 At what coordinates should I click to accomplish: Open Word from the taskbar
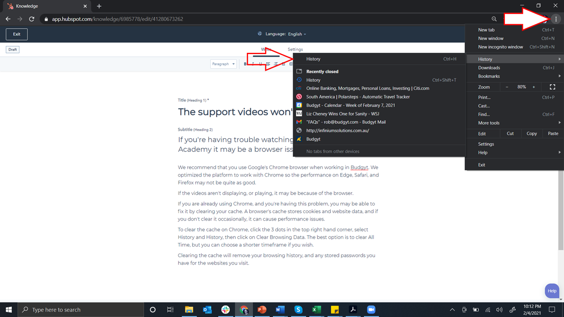[x=280, y=310]
